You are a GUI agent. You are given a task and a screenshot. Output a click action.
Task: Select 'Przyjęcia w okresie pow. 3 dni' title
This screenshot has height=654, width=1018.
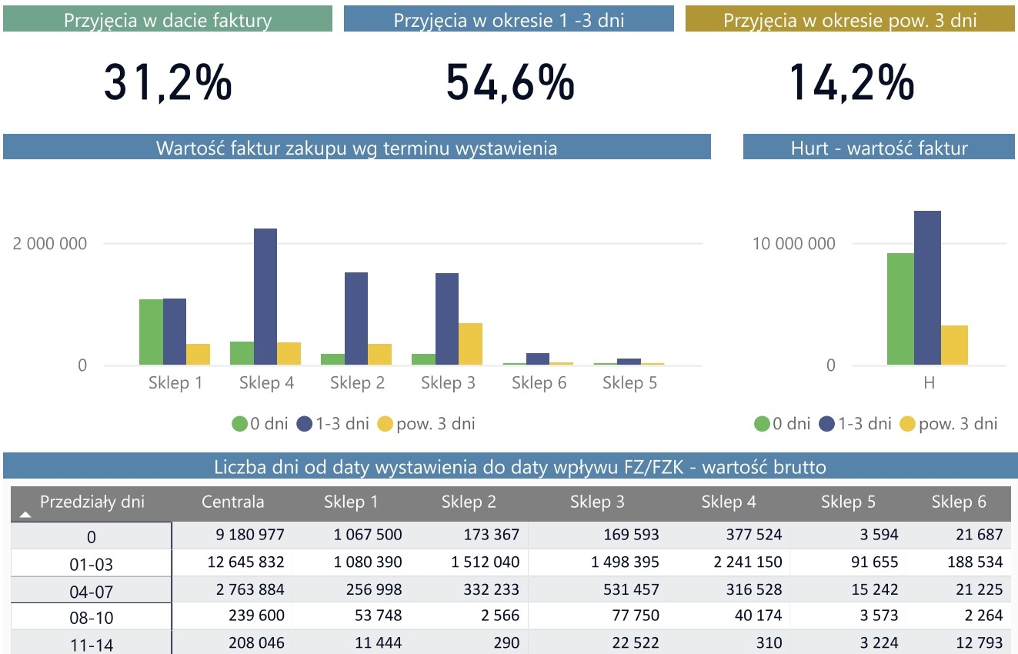pos(849,20)
